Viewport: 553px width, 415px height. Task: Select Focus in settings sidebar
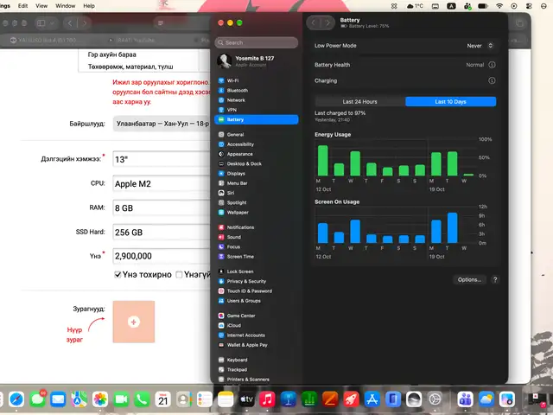tap(257, 246)
